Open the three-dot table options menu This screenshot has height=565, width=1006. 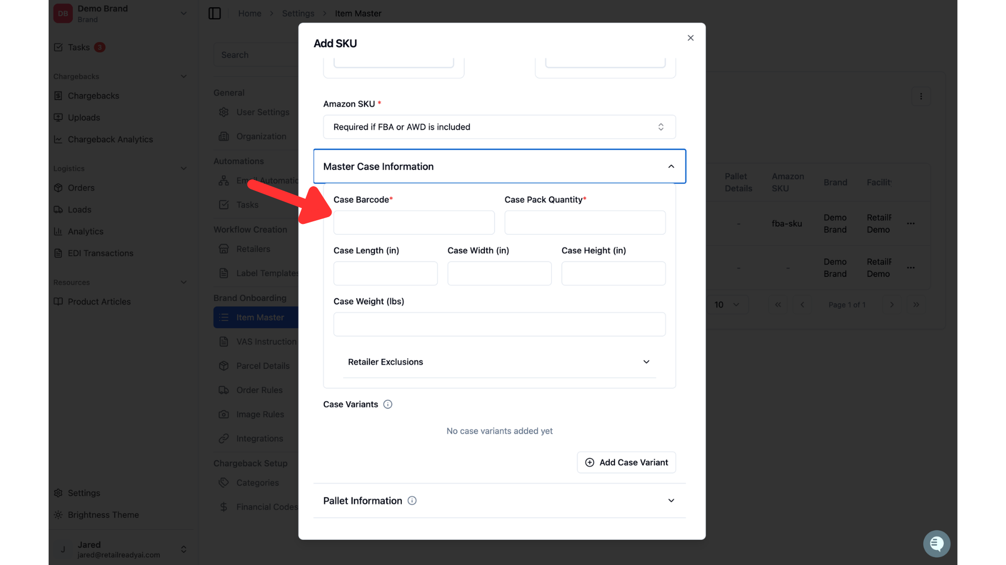pos(921,96)
